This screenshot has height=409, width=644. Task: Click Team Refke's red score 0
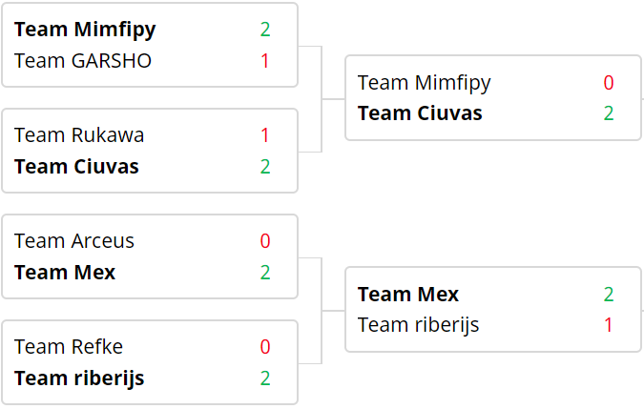(265, 347)
